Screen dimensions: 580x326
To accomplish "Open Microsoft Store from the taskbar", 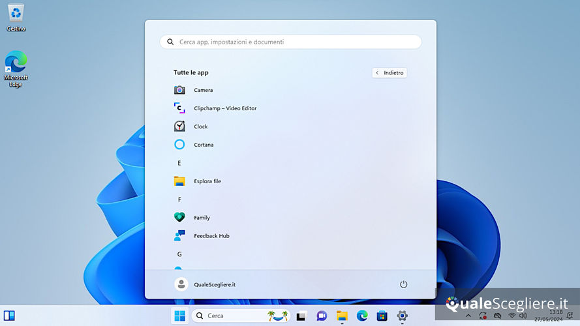I will tap(382, 316).
